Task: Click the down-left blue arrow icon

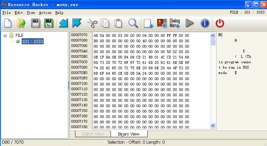Action: tap(64, 23)
